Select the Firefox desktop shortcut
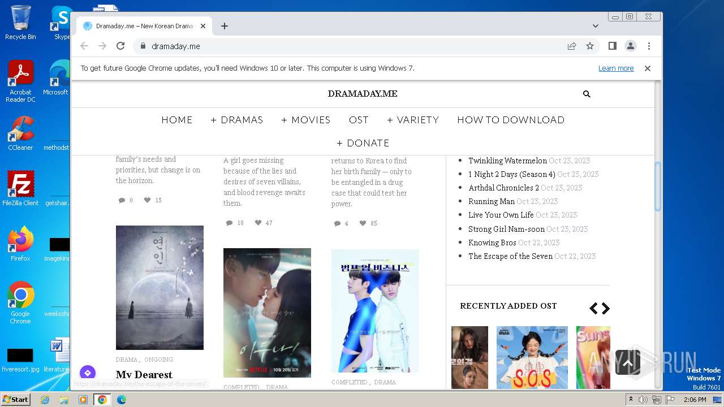This screenshot has width=724, height=407. [20, 244]
